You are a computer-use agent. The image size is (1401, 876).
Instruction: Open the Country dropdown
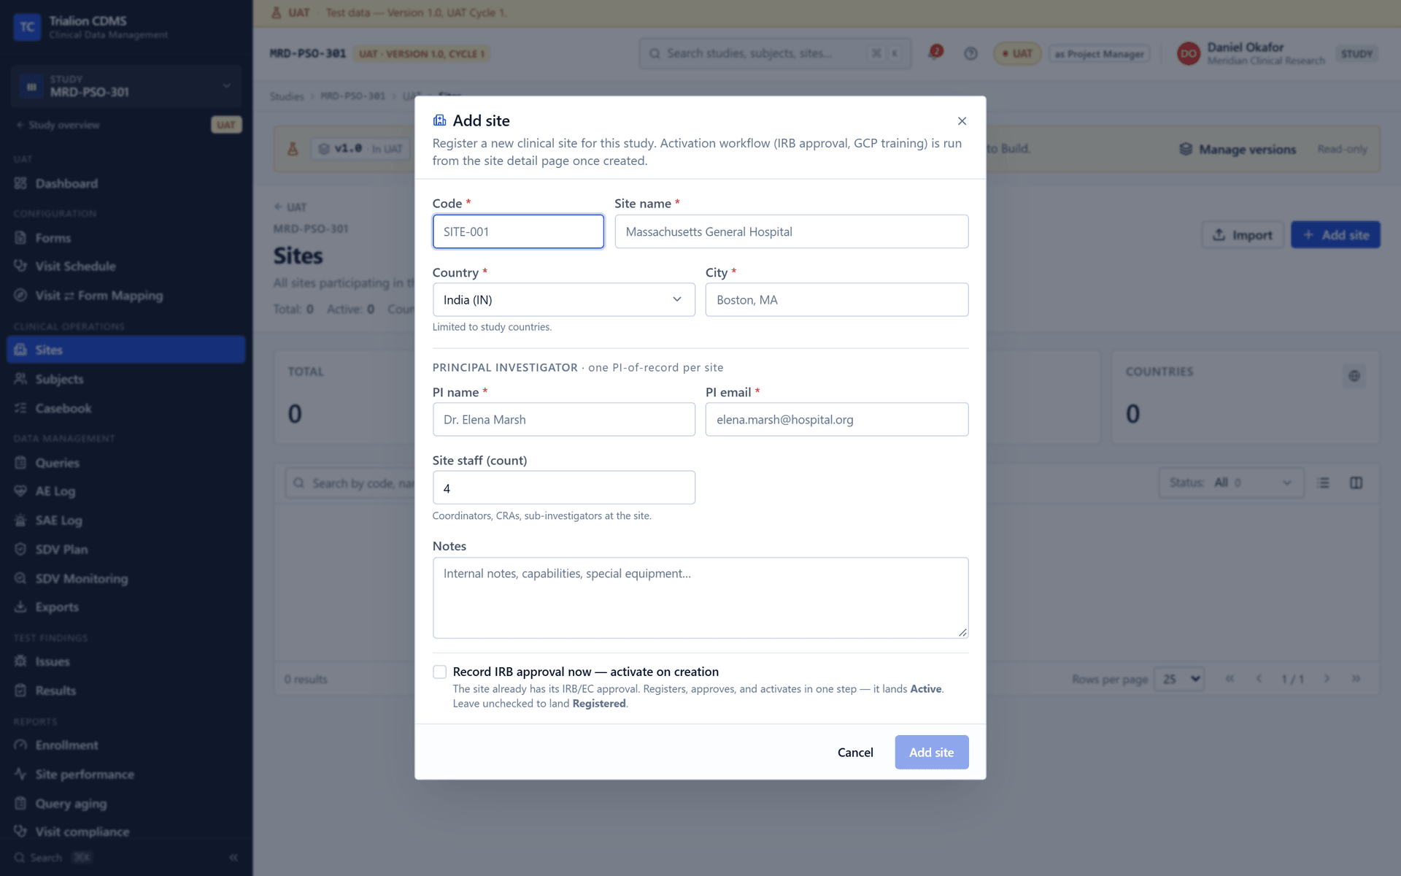click(563, 300)
